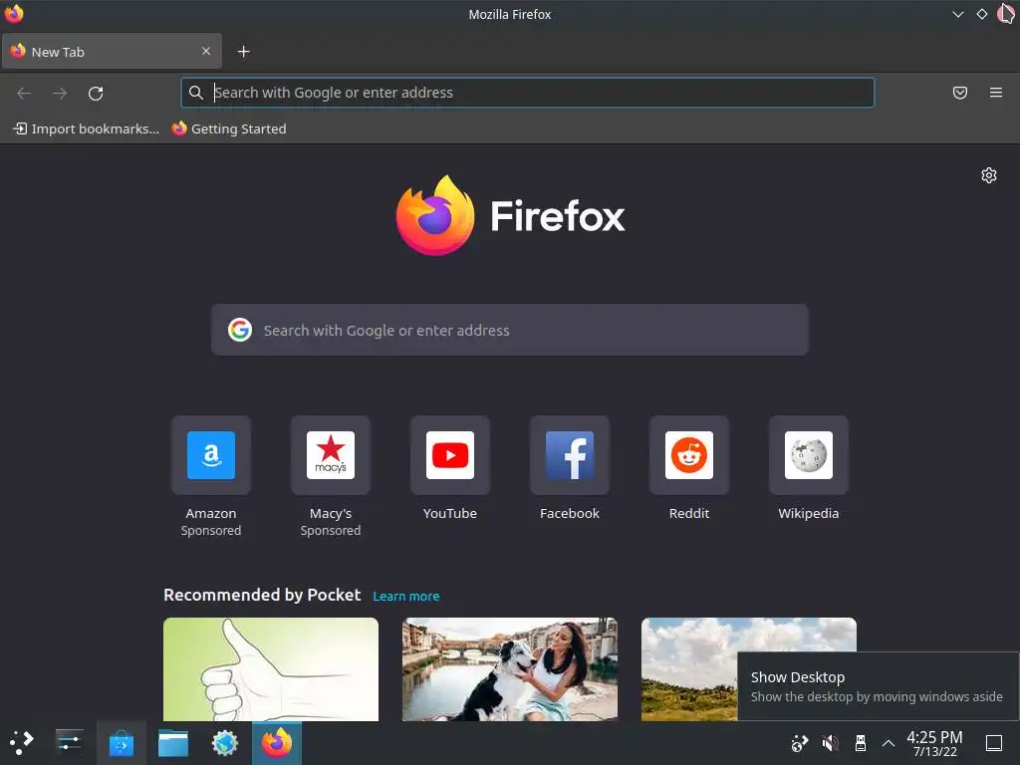The height and width of the screenshot is (765, 1020).
Task: Minimize the window with titlebar chevron
Action: (957, 14)
